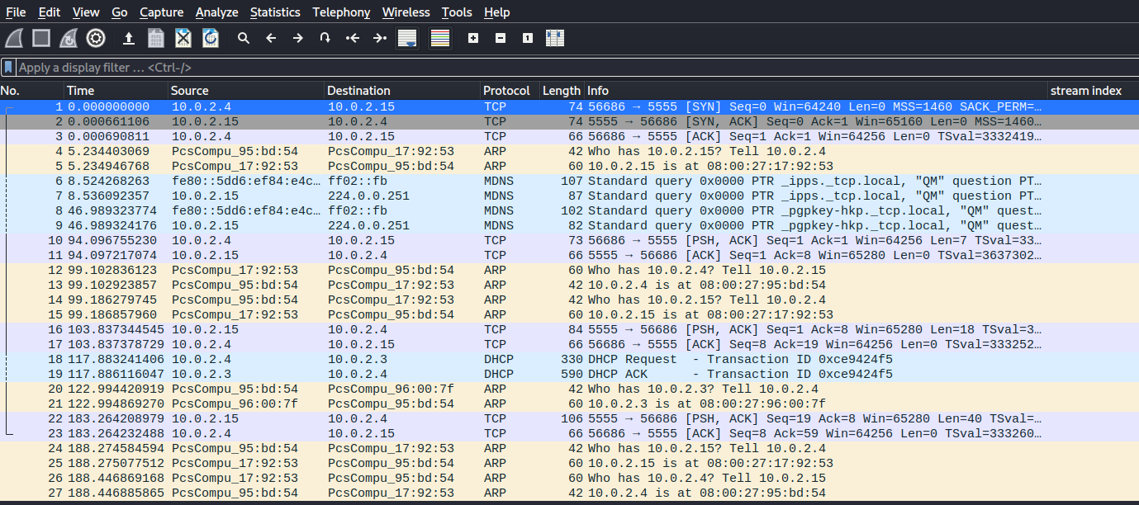Viewport: 1139px width, 505px height.
Task: Stop the capture with the square icon
Action: tap(41, 38)
